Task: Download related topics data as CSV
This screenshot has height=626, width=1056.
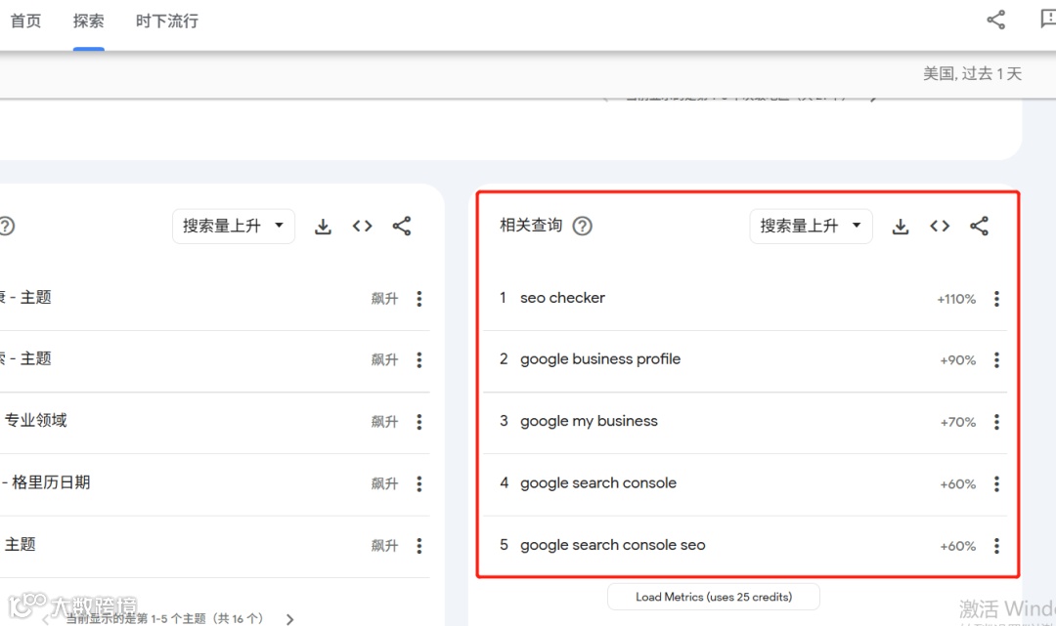Action: point(324,227)
